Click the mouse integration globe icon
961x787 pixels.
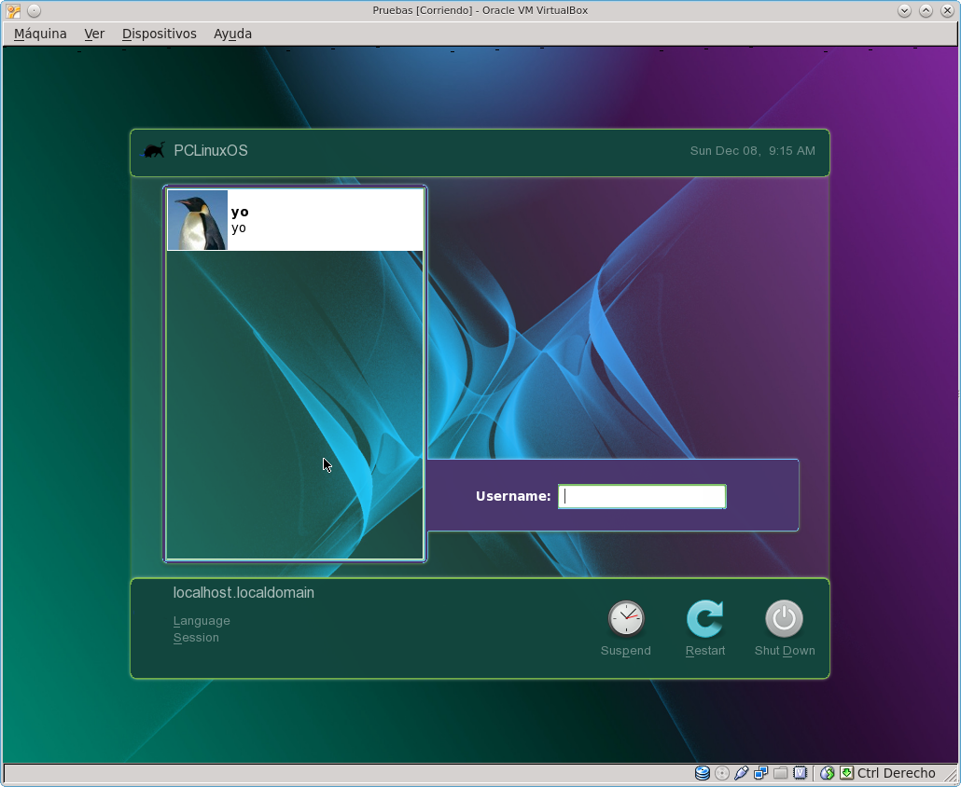[x=827, y=773]
